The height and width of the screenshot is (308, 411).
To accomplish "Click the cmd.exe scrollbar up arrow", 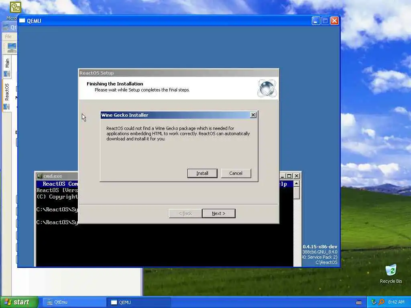I will pos(297,184).
